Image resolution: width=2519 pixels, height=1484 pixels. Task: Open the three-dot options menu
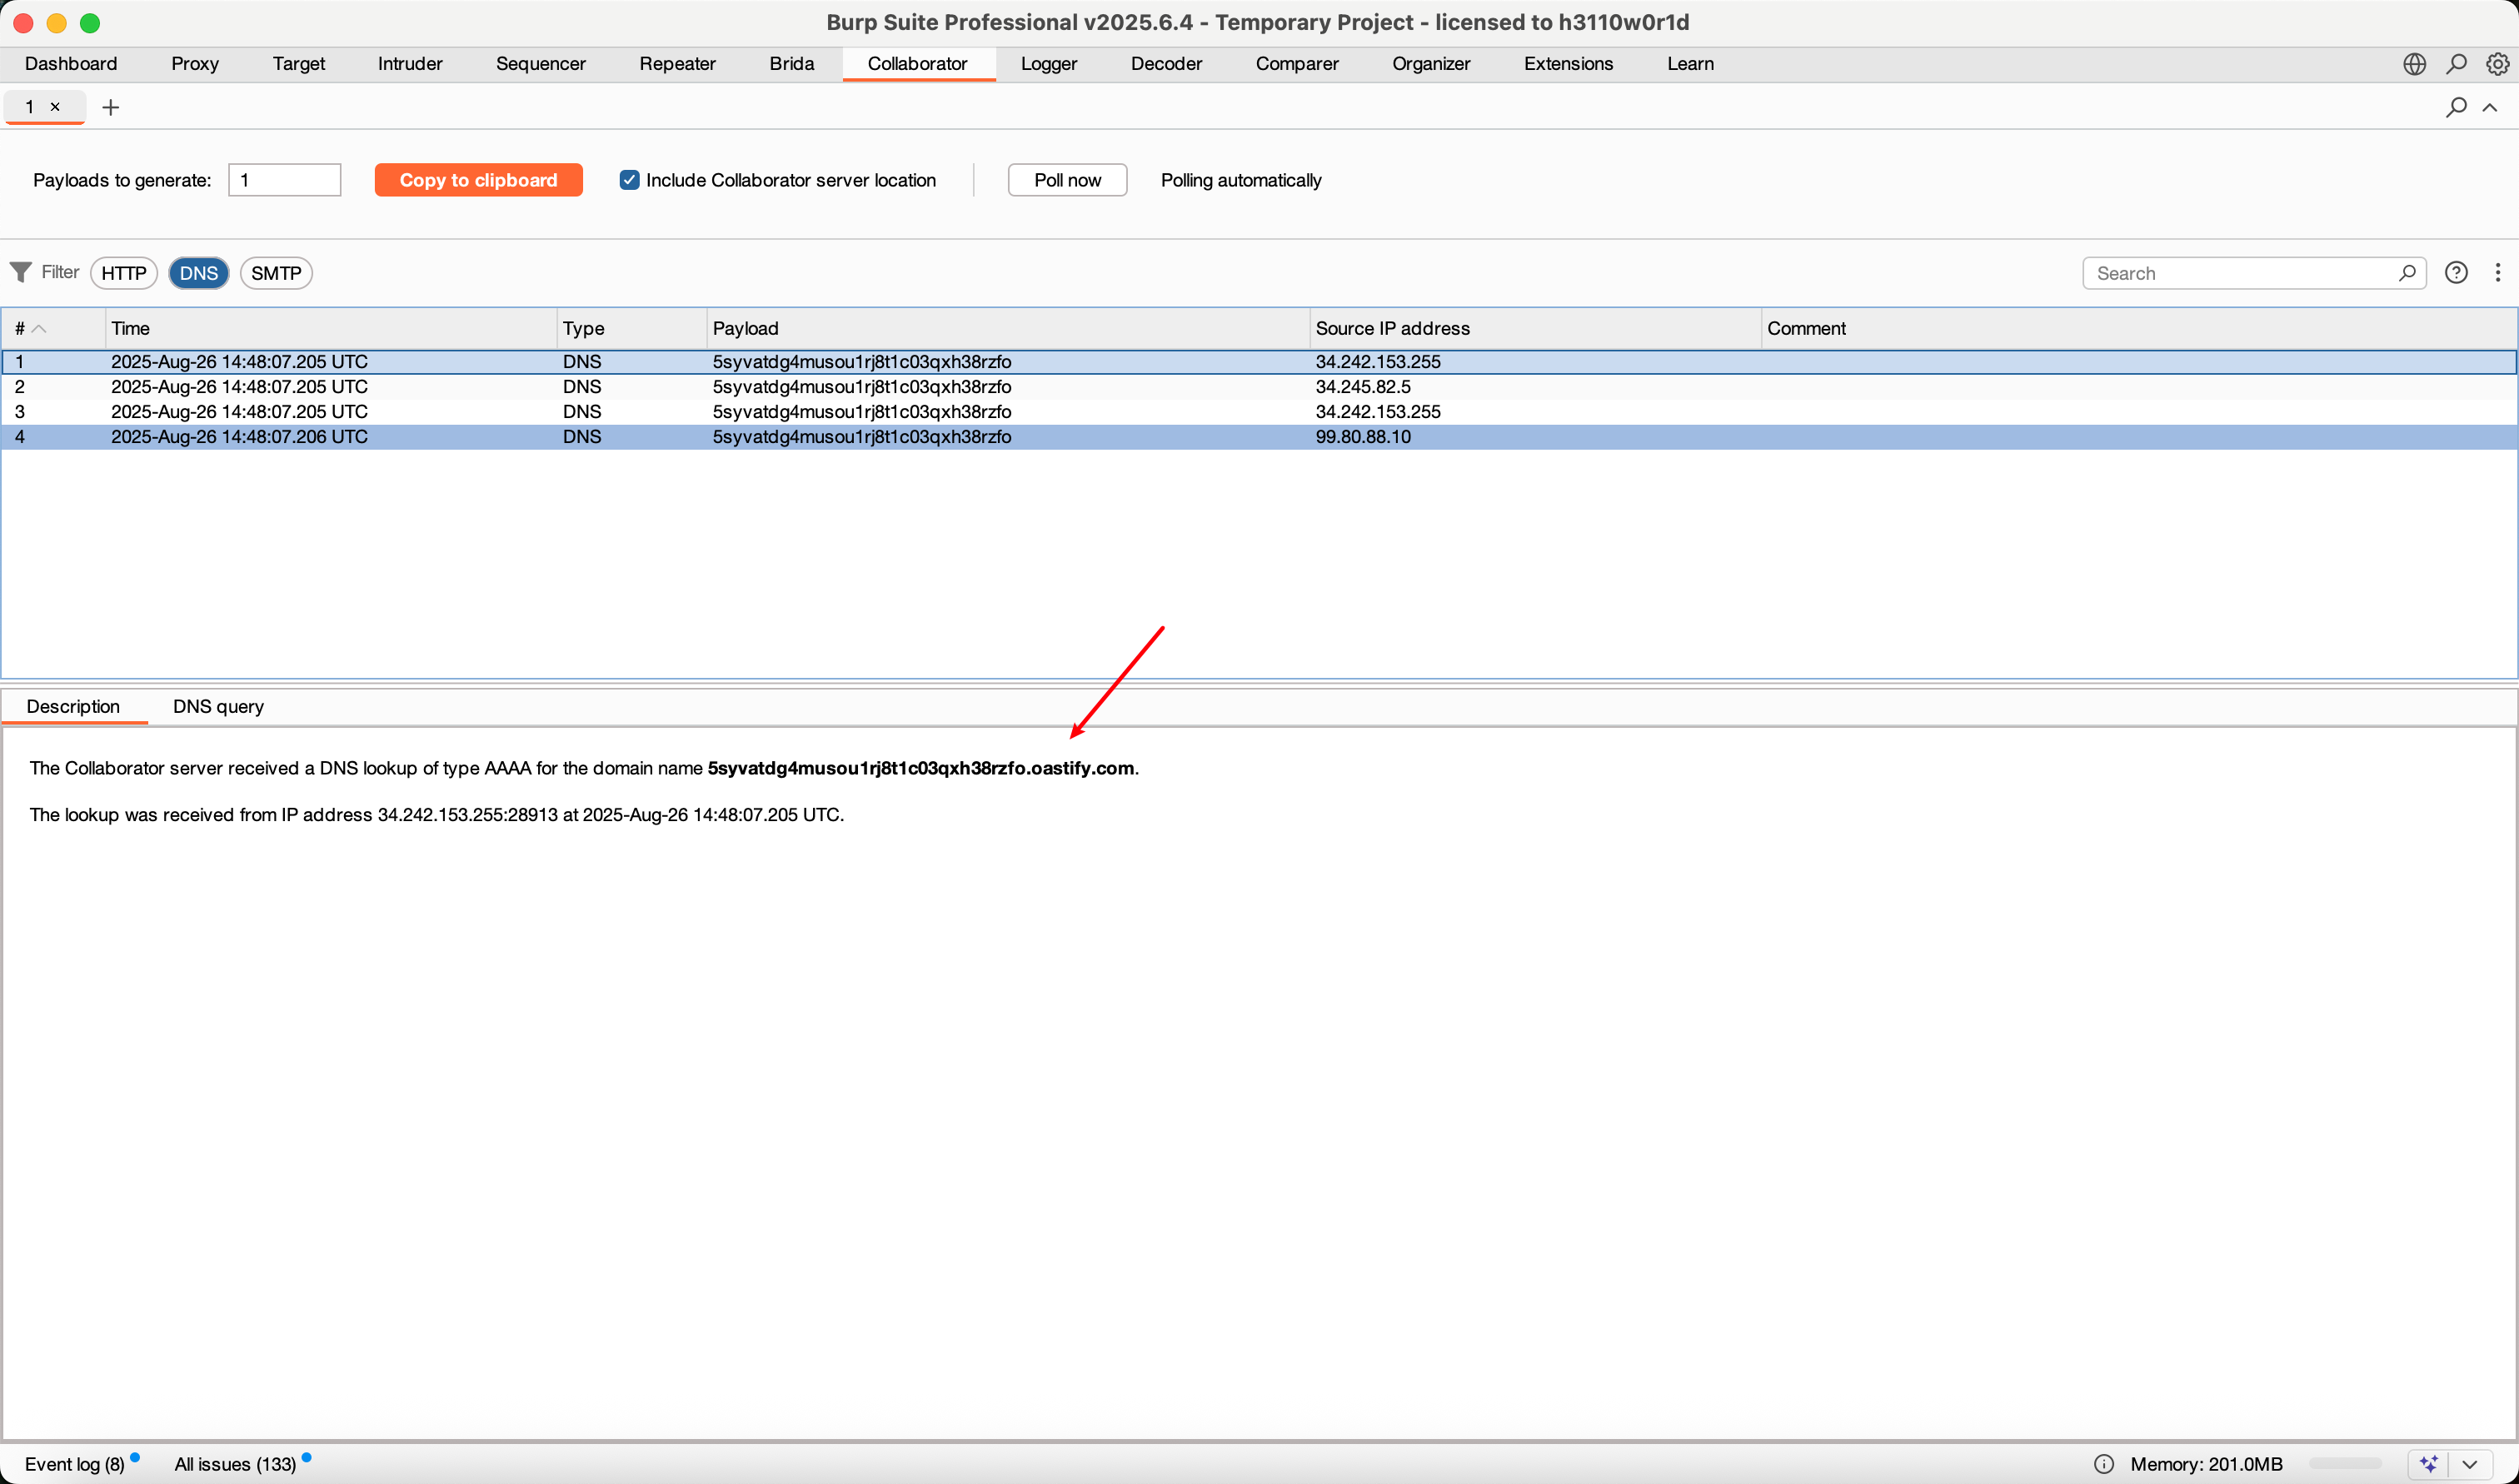[x=2498, y=272]
